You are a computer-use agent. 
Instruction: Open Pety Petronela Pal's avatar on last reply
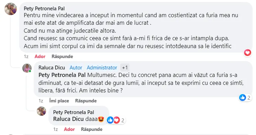pyautogui.click(x=42, y=111)
